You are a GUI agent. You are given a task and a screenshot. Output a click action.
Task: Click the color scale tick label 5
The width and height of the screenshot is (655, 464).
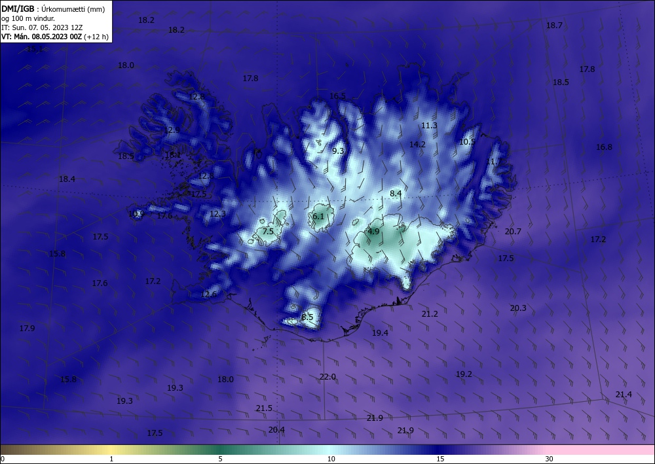(x=220, y=459)
